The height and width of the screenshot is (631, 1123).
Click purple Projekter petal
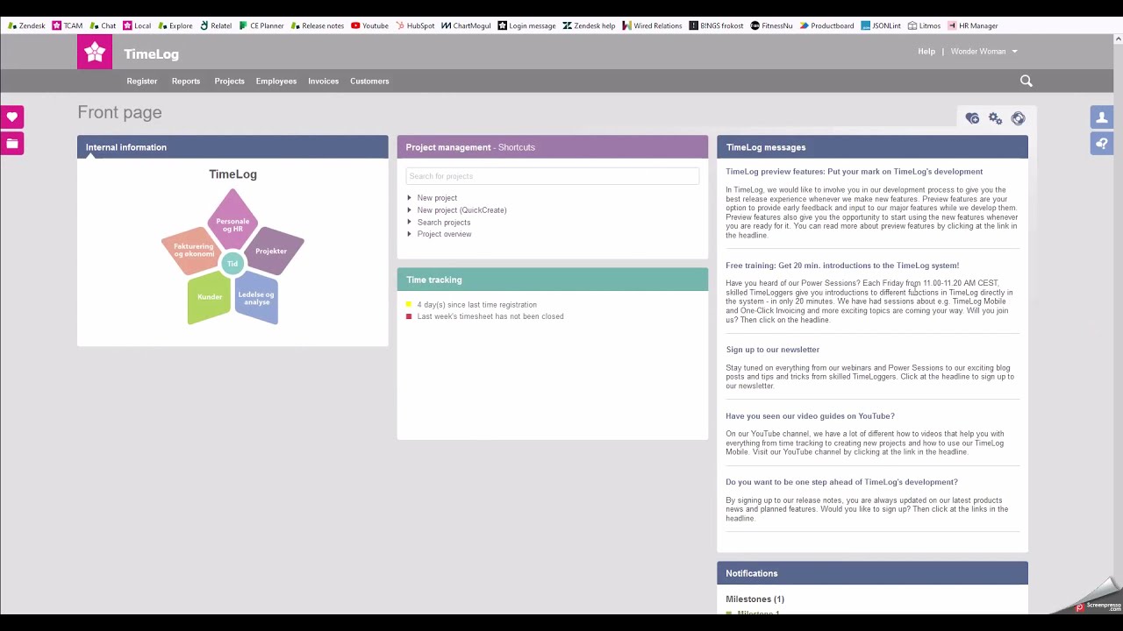pos(274,250)
